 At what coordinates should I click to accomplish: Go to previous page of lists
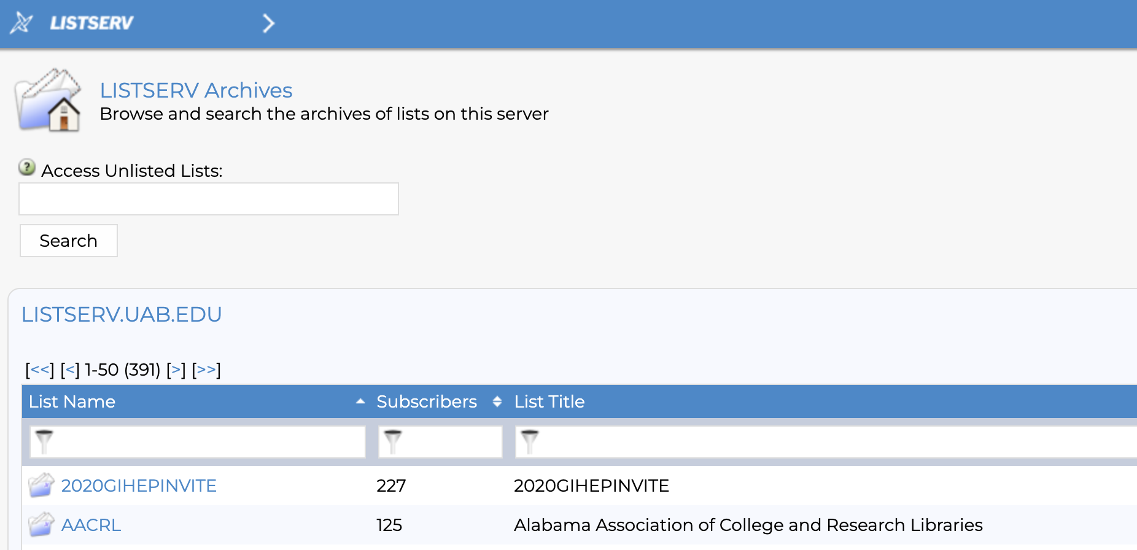pyautogui.click(x=70, y=370)
